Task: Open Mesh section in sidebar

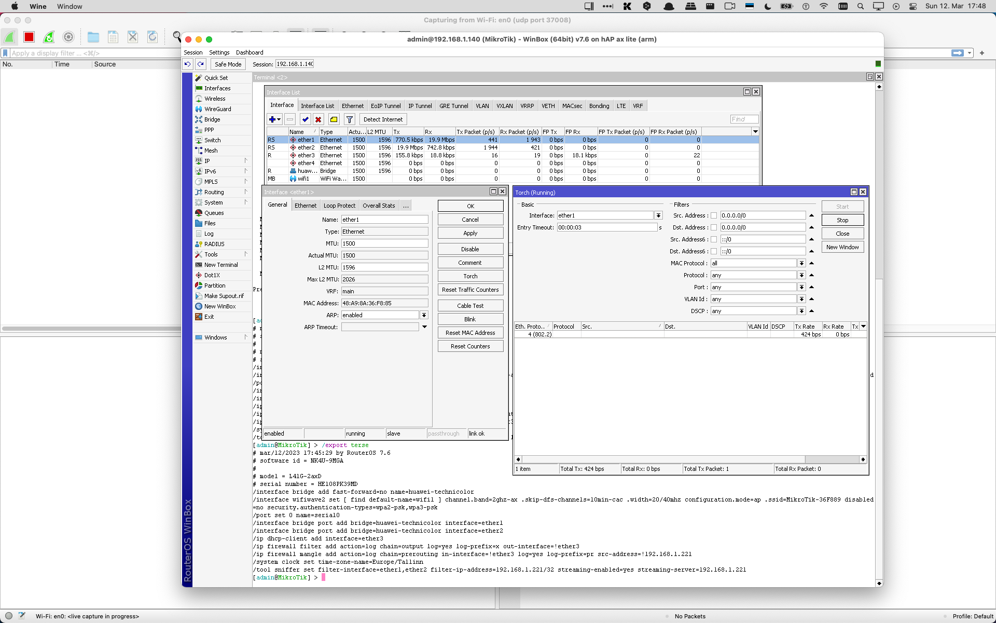Action: (x=211, y=151)
